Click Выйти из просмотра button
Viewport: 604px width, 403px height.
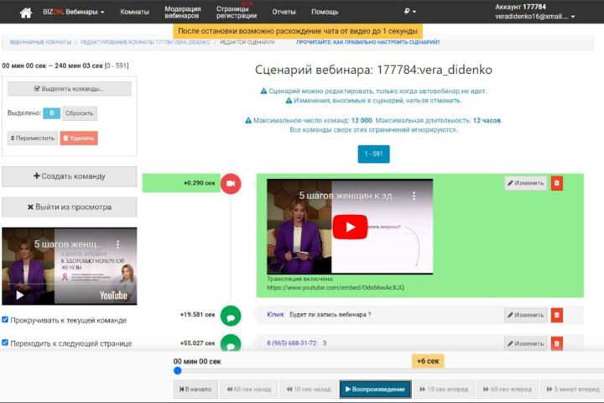[70, 207]
